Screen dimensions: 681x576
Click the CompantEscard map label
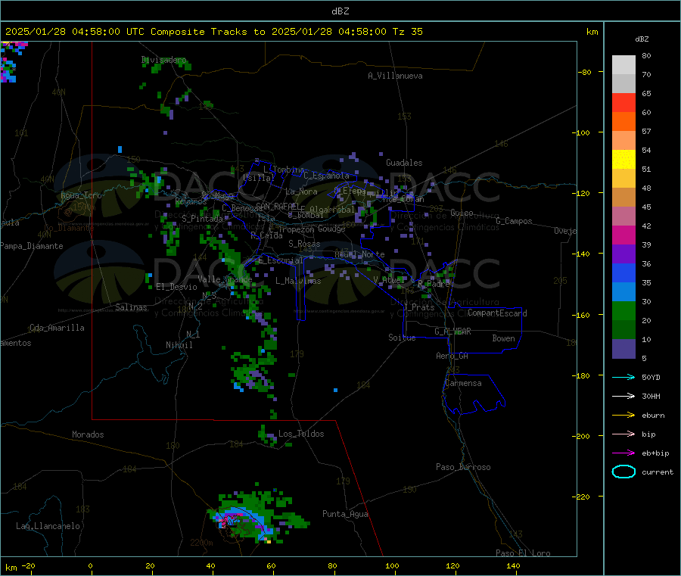(497, 313)
